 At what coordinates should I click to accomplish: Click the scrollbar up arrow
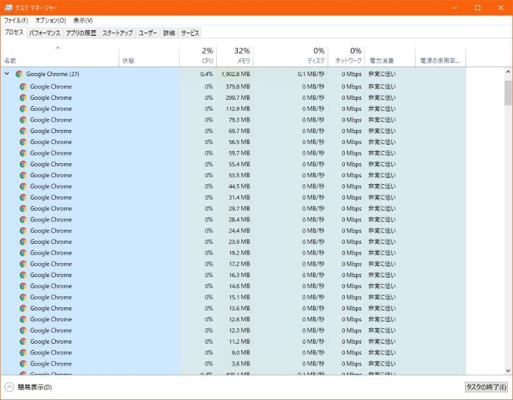(508, 72)
